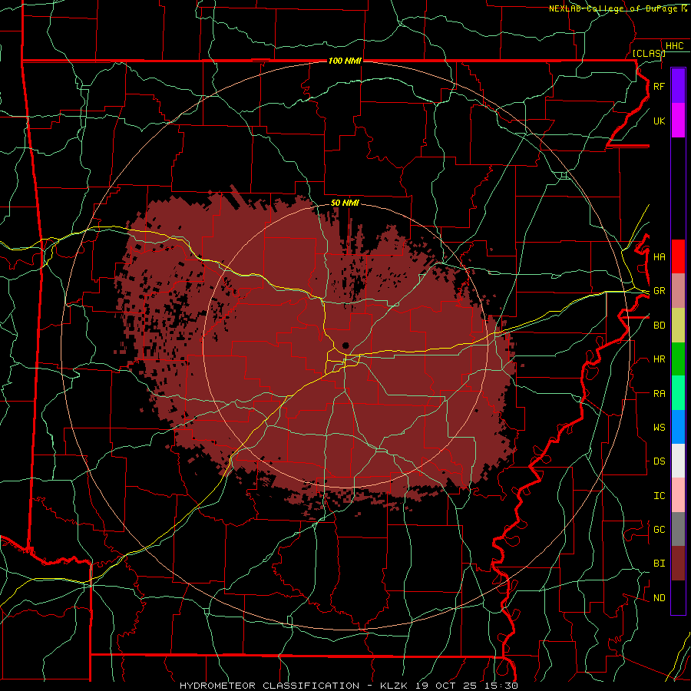The width and height of the screenshot is (691, 691).
Task: Click the GR pink-brown legend swatch
Action: (x=678, y=290)
